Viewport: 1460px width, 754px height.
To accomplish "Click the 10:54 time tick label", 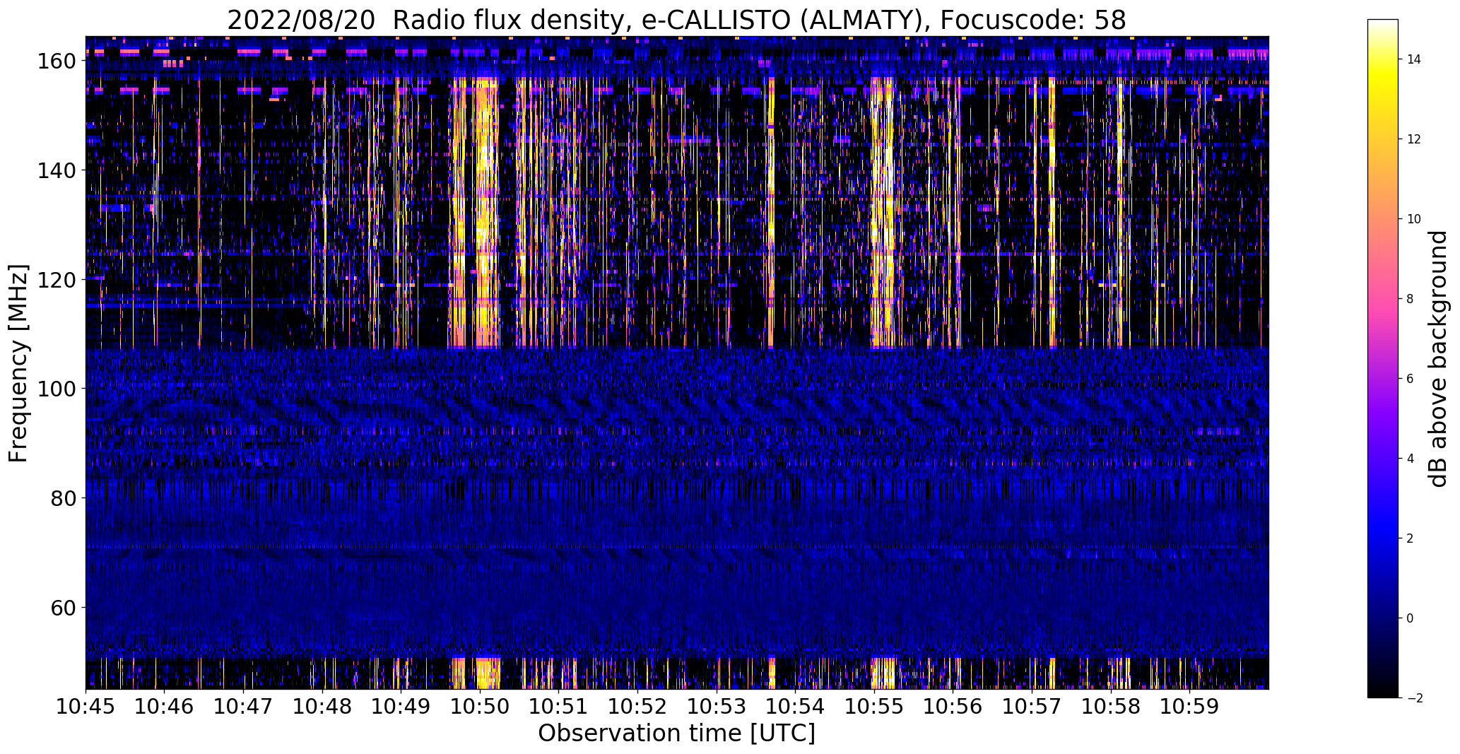I will click(x=796, y=705).
